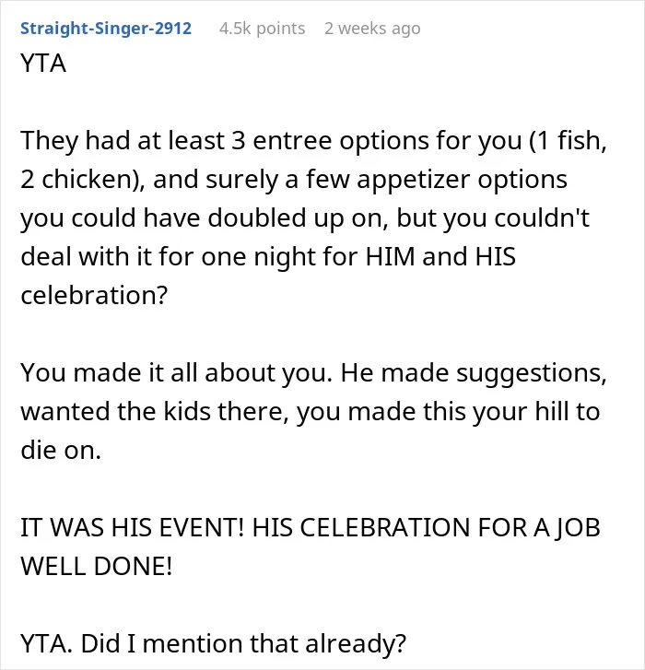Screen dimensions: 645x670
Task: Click the first 'YTA' verdict line
Action: [x=43, y=64]
